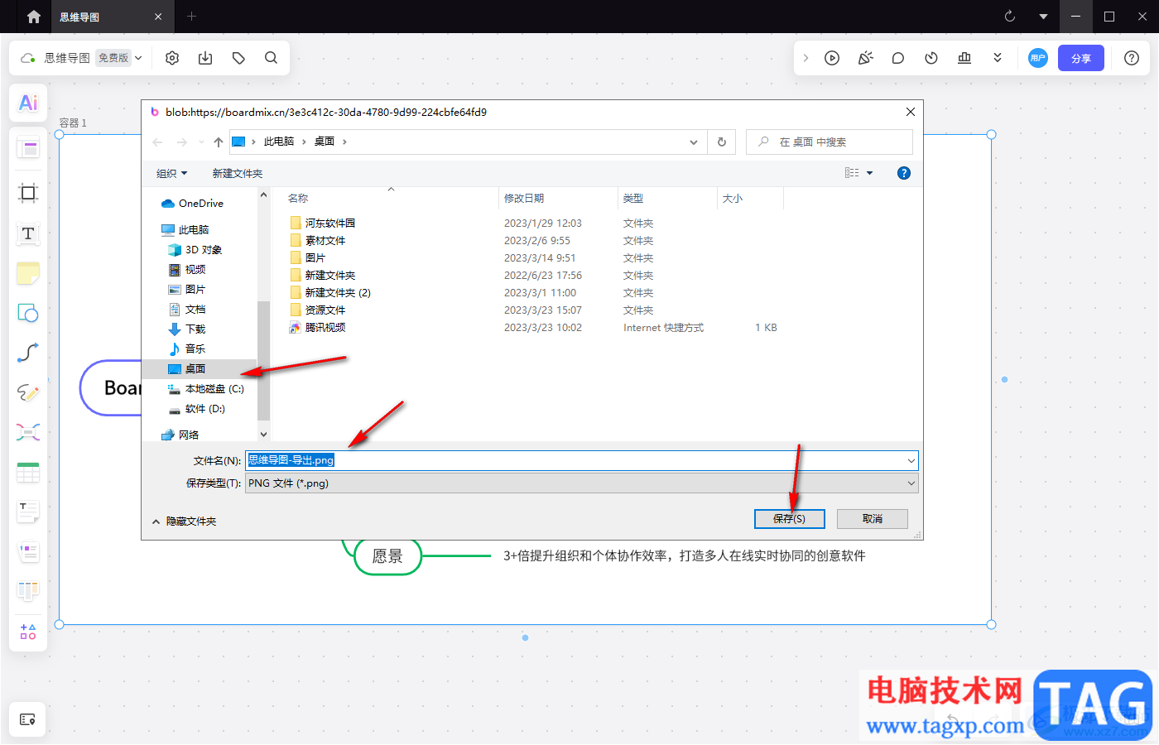Image resolution: width=1159 pixels, height=745 pixels.
Task: Click the tag icon in top toolbar
Action: coord(238,58)
